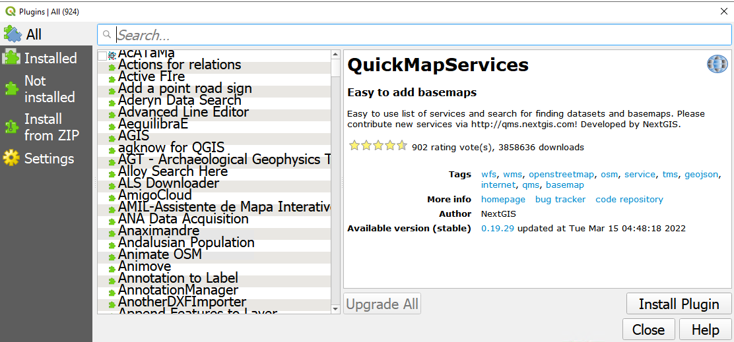Click the geojson tag link

(x=701, y=175)
